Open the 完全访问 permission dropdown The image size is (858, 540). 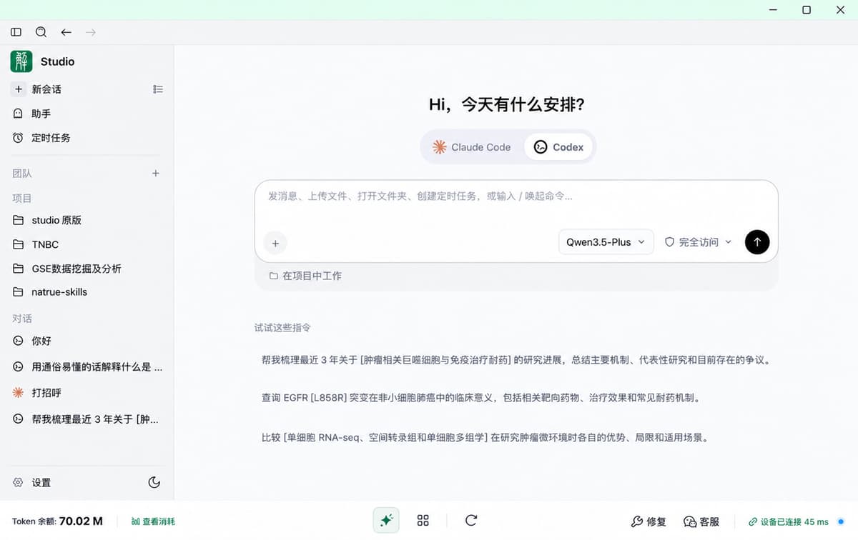698,242
